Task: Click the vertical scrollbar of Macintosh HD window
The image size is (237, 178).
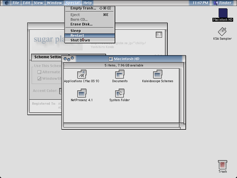Action: (x=181, y=96)
